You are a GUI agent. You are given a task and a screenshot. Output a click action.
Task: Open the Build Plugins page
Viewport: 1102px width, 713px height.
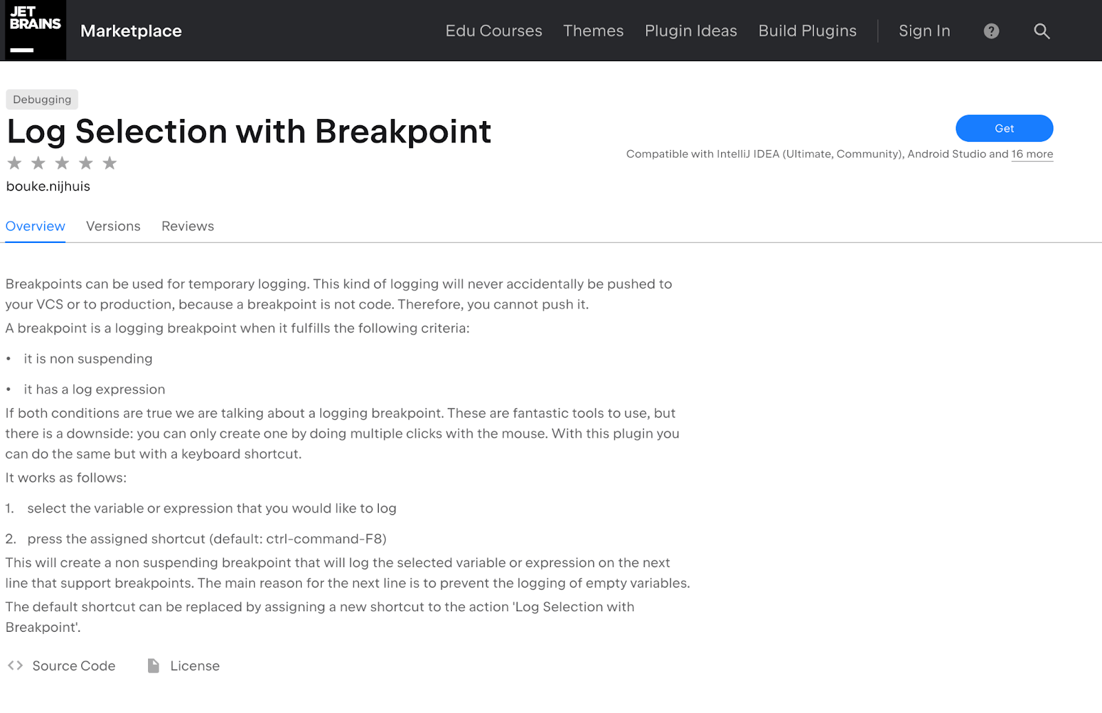(x=807, y=31)
